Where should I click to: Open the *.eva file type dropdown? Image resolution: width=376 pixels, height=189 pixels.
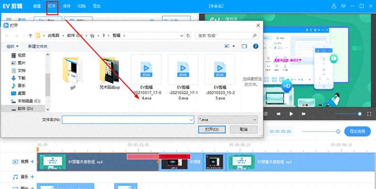228,120
